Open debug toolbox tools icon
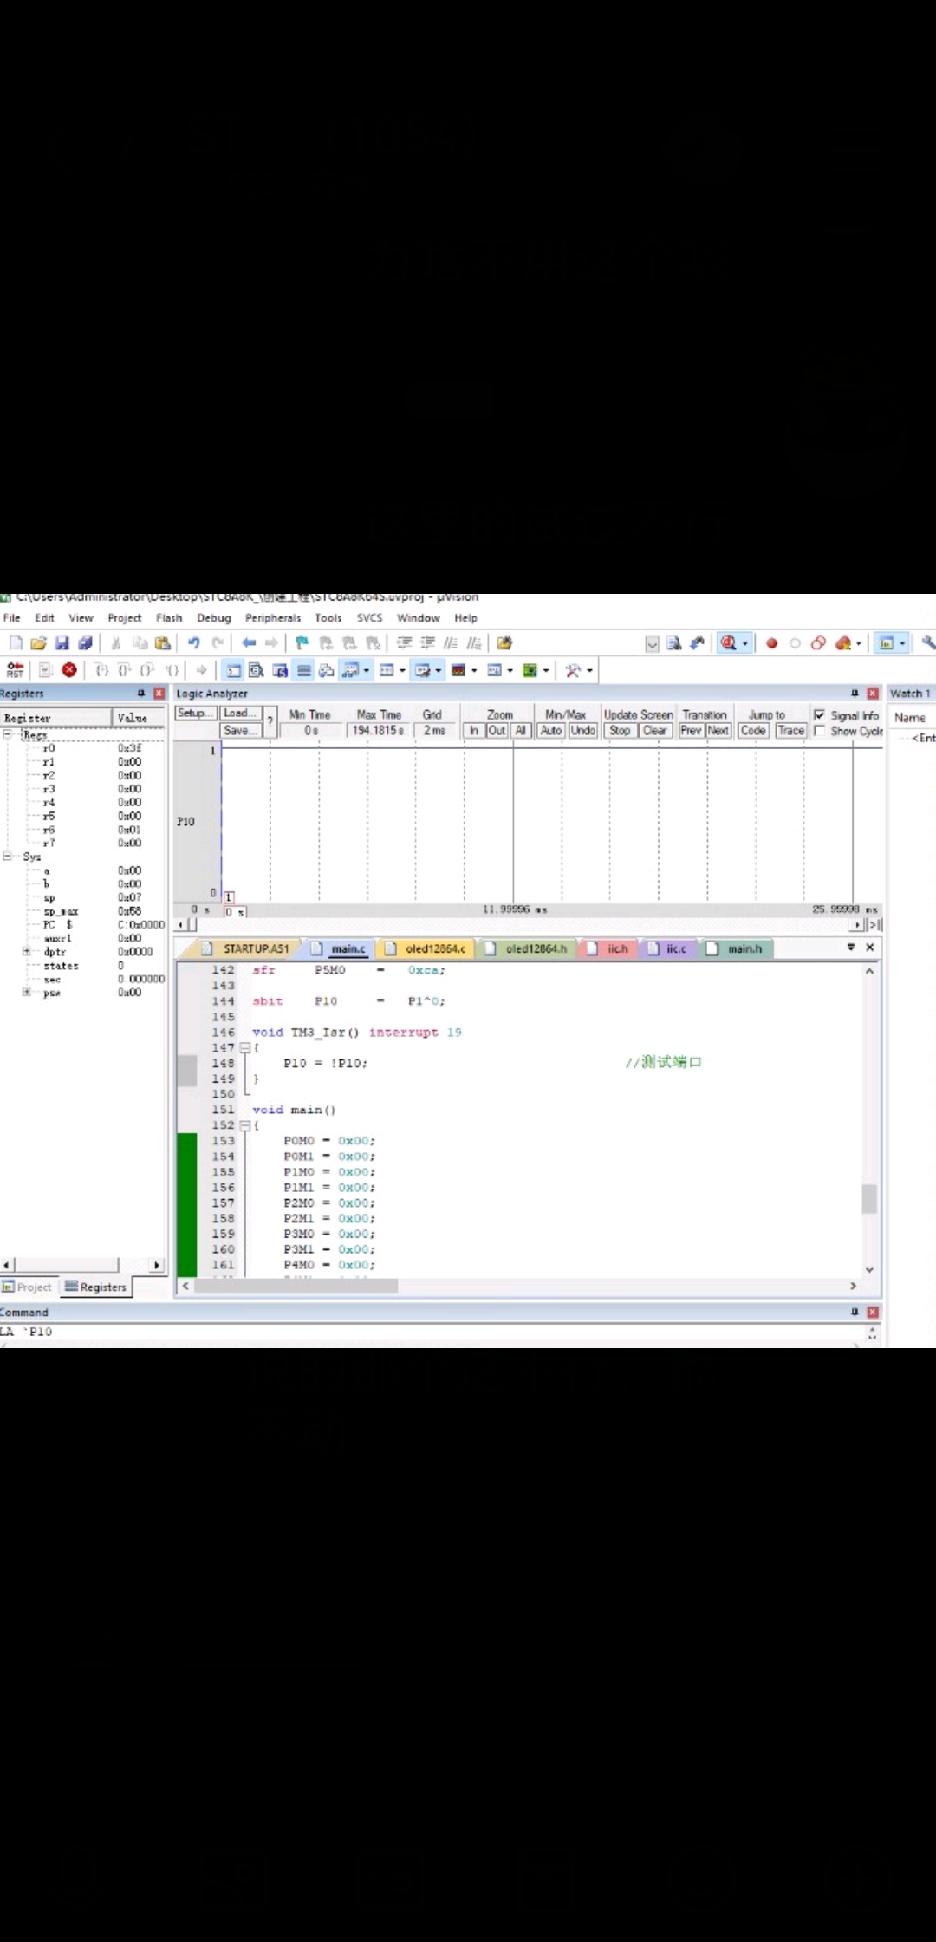936x1942 pixels. tap(573, 670)
